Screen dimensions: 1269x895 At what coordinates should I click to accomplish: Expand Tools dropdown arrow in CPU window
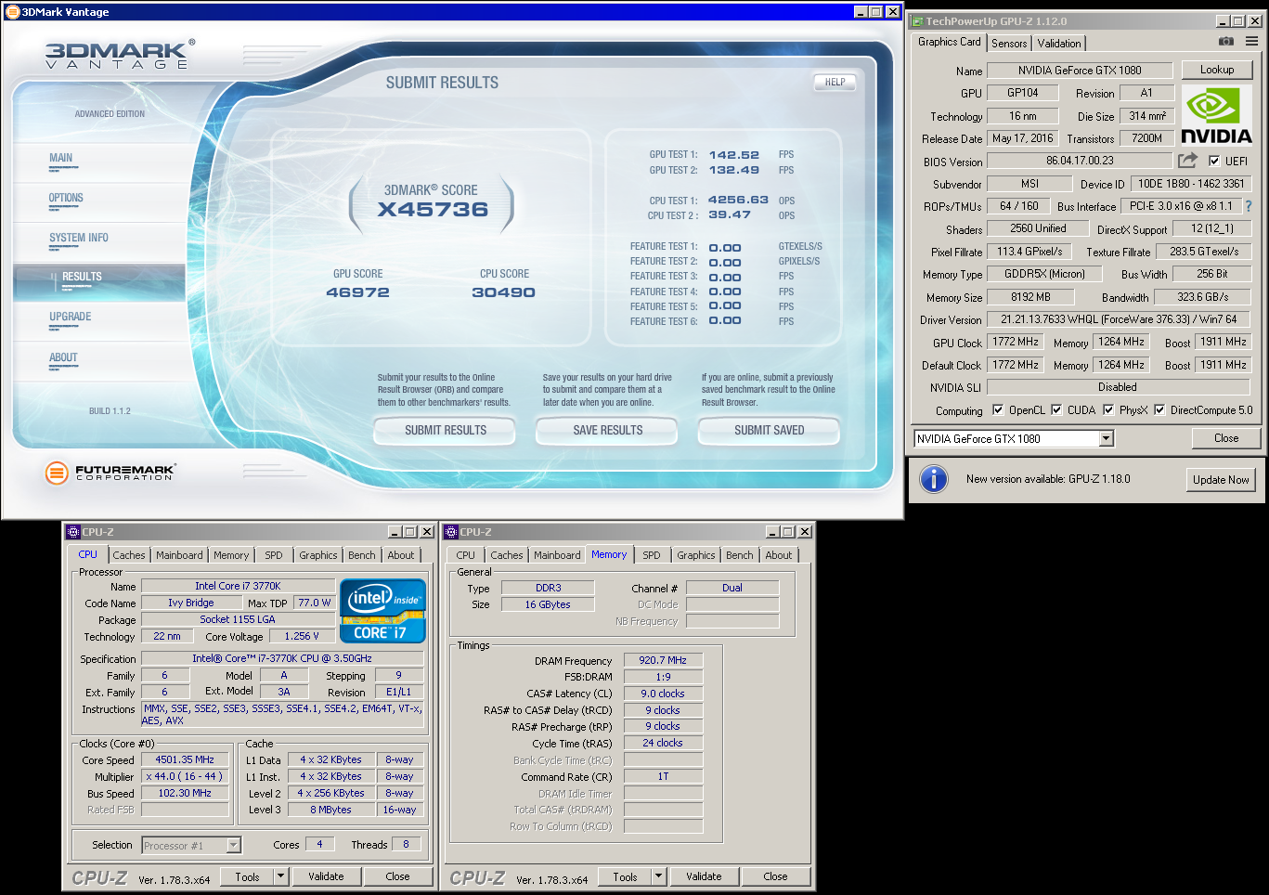click(280, 876)
